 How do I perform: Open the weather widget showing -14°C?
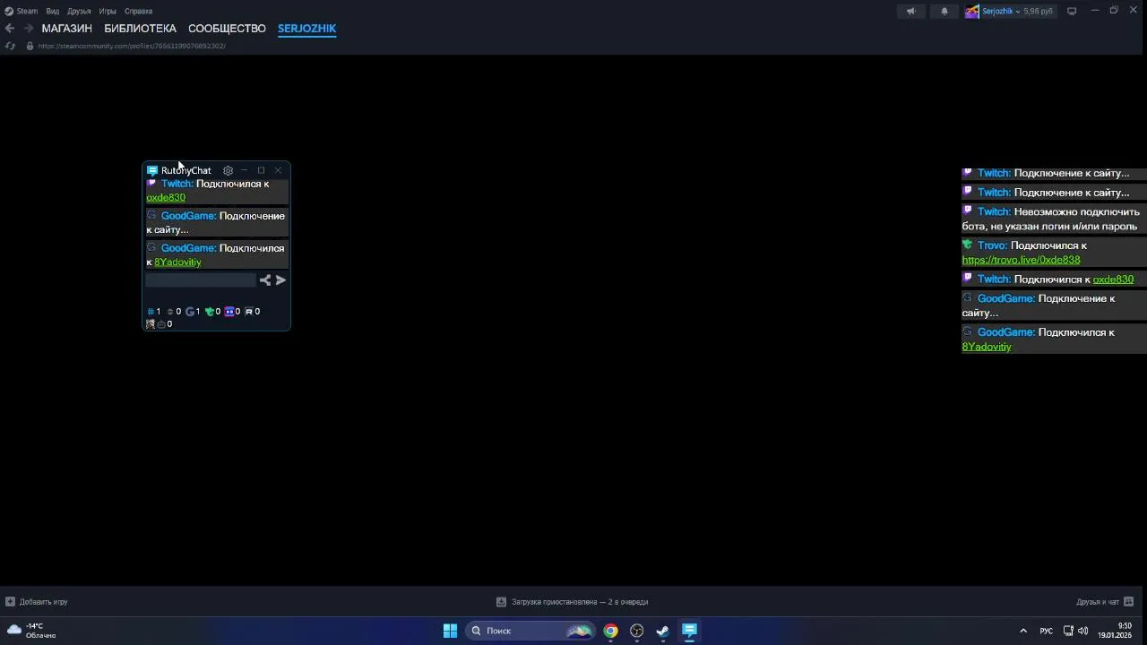[x=32, y=631]
